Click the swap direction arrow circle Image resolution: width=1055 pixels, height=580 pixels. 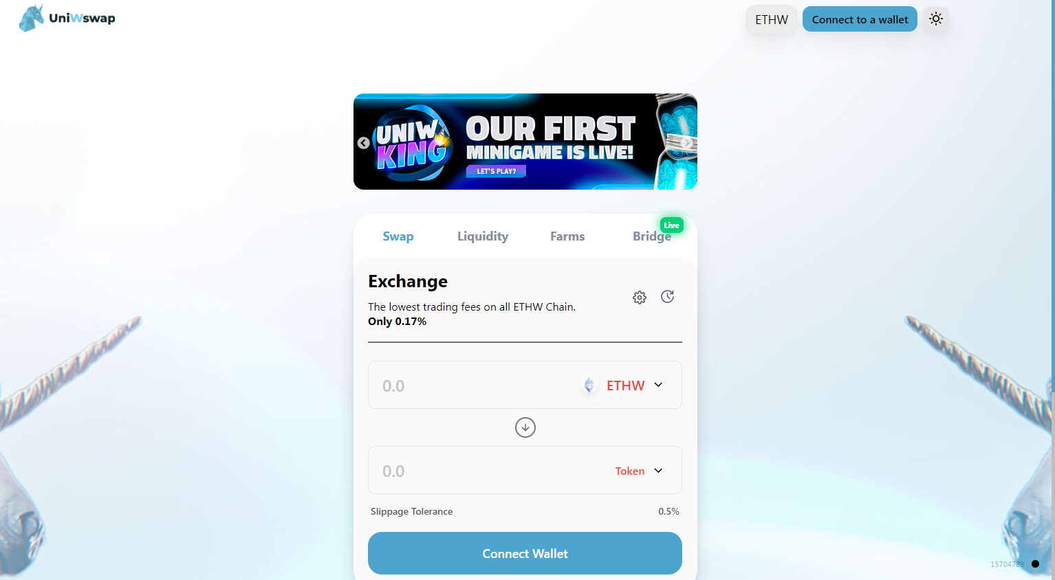coord(525,427)
